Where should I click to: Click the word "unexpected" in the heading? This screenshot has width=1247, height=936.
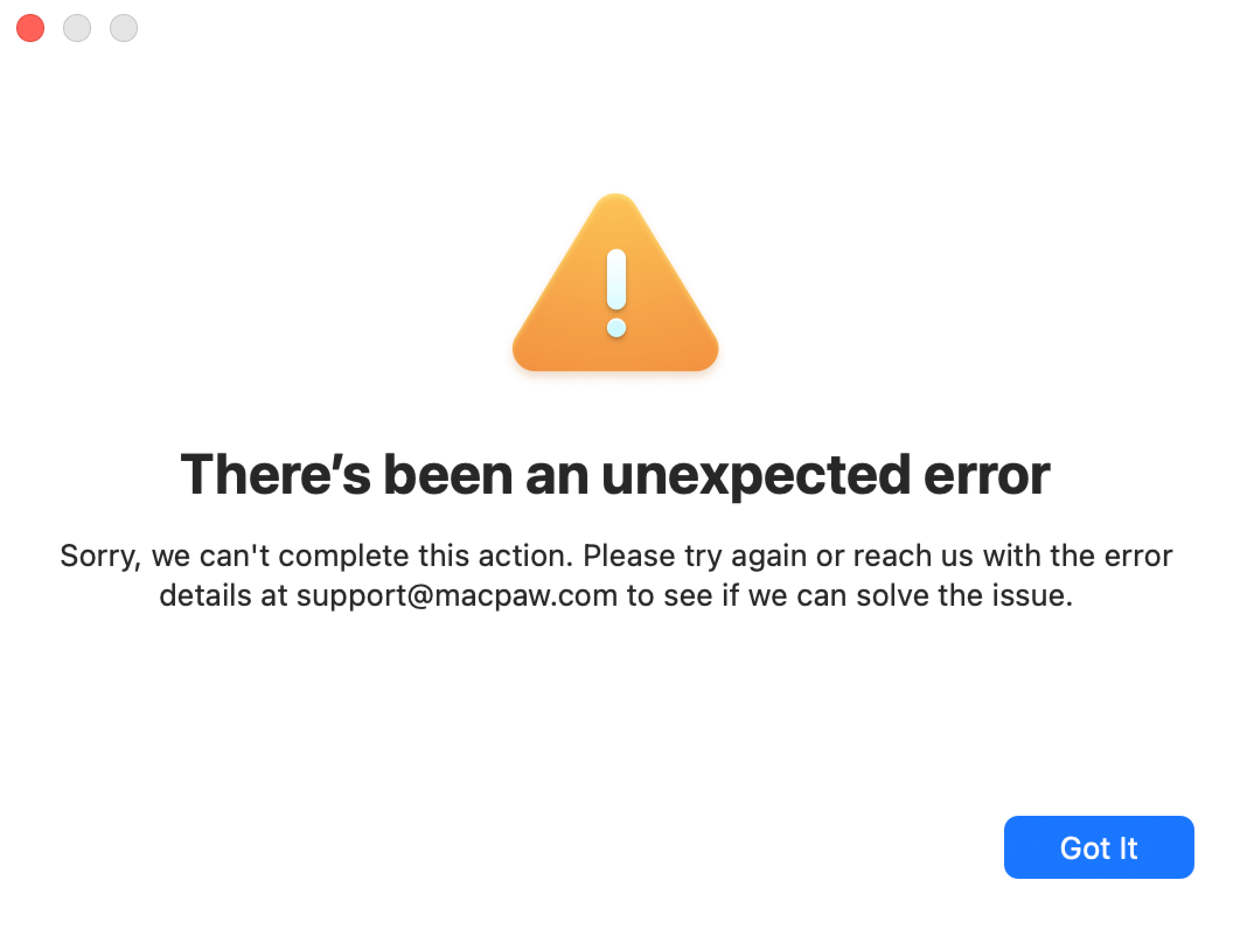[x=755, y=476]
